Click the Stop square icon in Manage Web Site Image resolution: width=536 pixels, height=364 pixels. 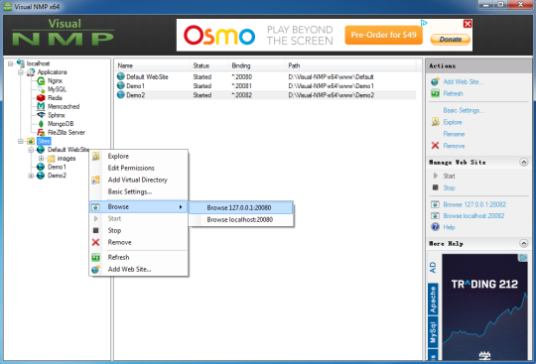[x=435, y=187]
